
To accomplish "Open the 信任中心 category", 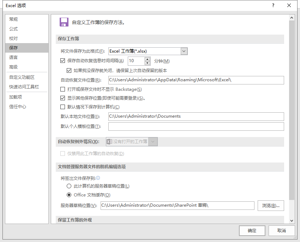I will tap(27, 107).
